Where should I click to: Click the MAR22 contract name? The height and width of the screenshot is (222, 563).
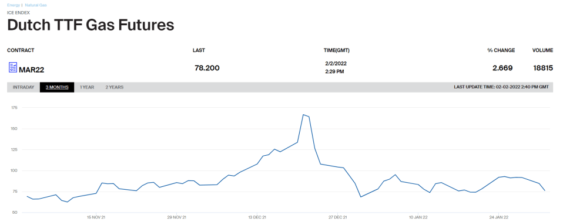click(x=32, y=70)
